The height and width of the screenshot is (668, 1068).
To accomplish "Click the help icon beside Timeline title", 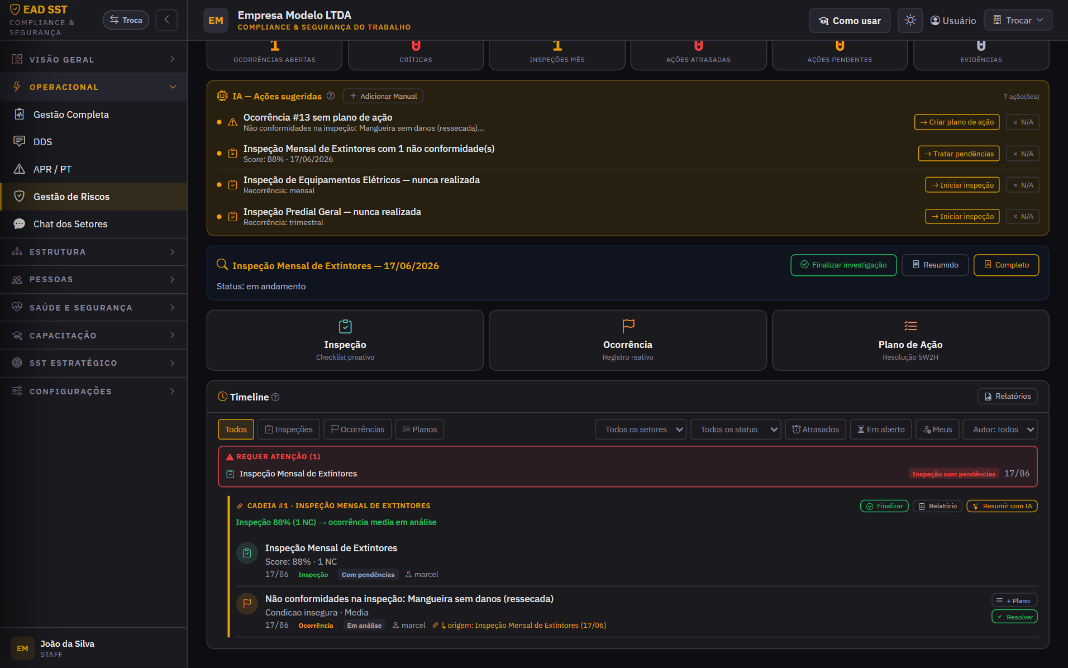I will (x=275, y=397).
